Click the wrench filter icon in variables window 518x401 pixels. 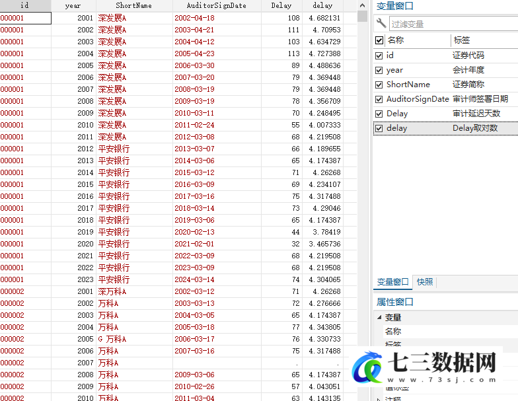point(381,23)
